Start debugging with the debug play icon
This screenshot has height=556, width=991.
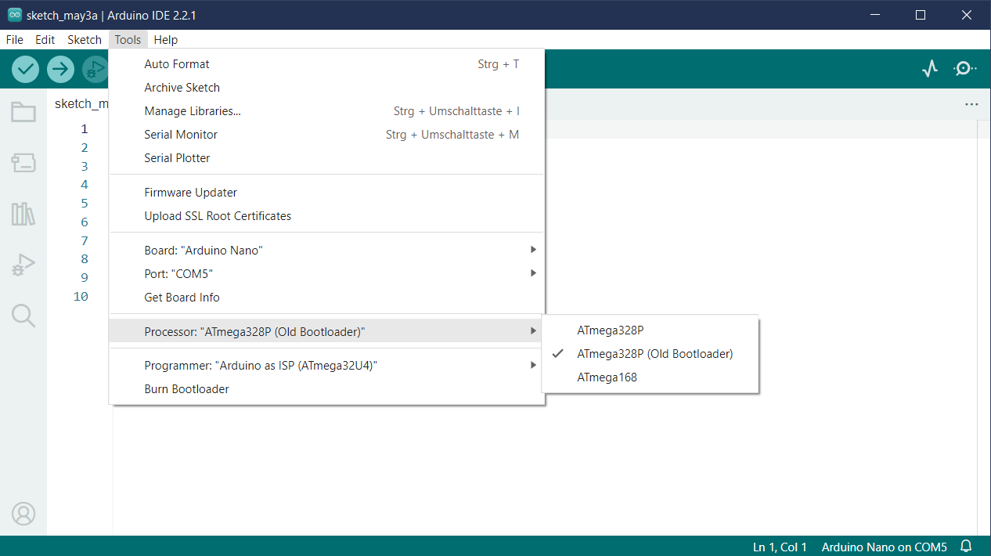coord(95,69)
